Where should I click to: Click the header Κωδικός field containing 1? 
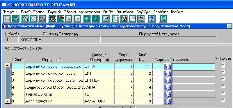pyautogui.click(x=12, y=40)
